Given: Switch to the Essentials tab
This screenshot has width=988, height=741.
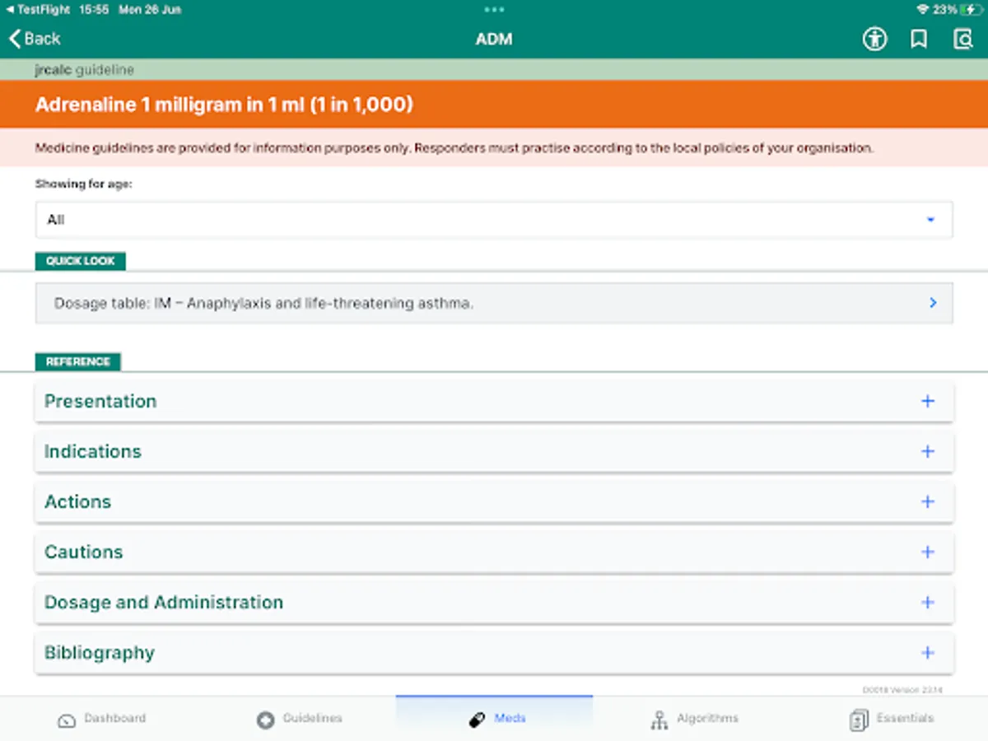Looking at the screenshot, I should pos(890,719).
